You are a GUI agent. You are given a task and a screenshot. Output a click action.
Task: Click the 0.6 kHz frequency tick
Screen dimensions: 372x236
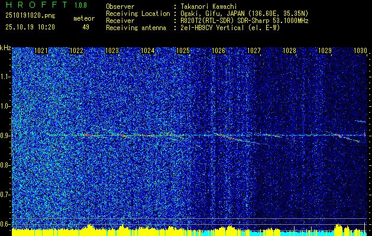point(4,224)
